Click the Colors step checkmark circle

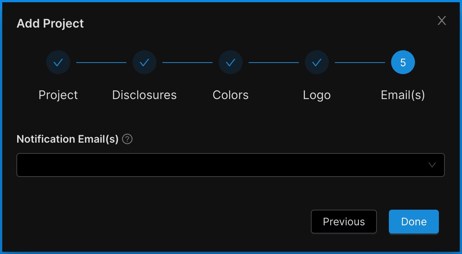pos(231,63)
